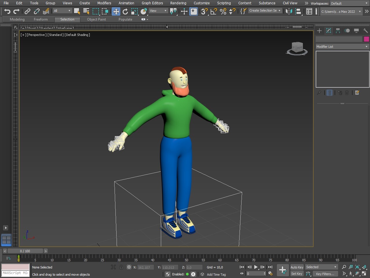Switch to the Freeform ribbon tab

tap(41, 19)
